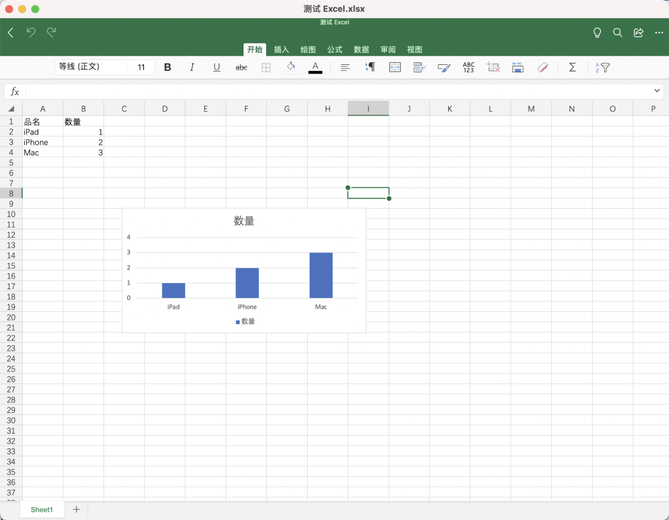Click the lightbulb Tell Me icon
The height and width of the screenshot is (520, 669).
(597, 33)
